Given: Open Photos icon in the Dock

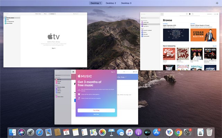Looking at the screenshot, I should [x=102, y=132].
